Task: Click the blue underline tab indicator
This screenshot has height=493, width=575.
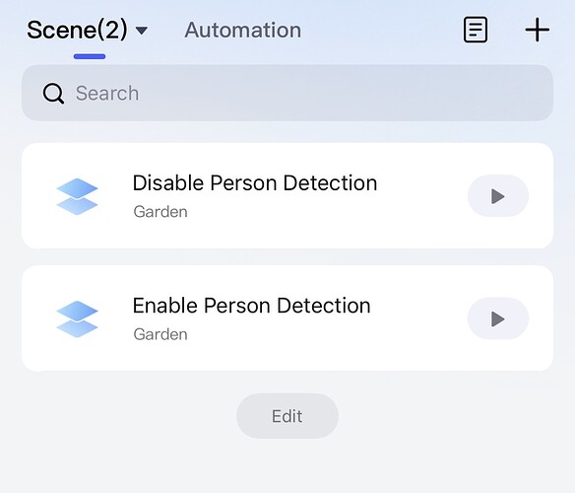Action: (90, 56)
